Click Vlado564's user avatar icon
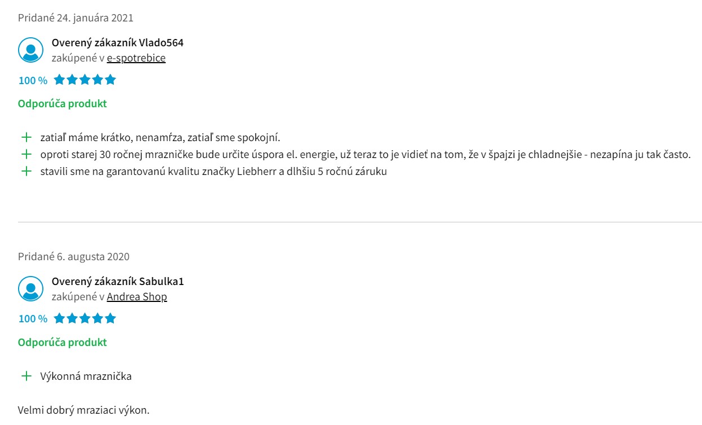702x425 pixels. pyautogui.click(x=30, y=50)
